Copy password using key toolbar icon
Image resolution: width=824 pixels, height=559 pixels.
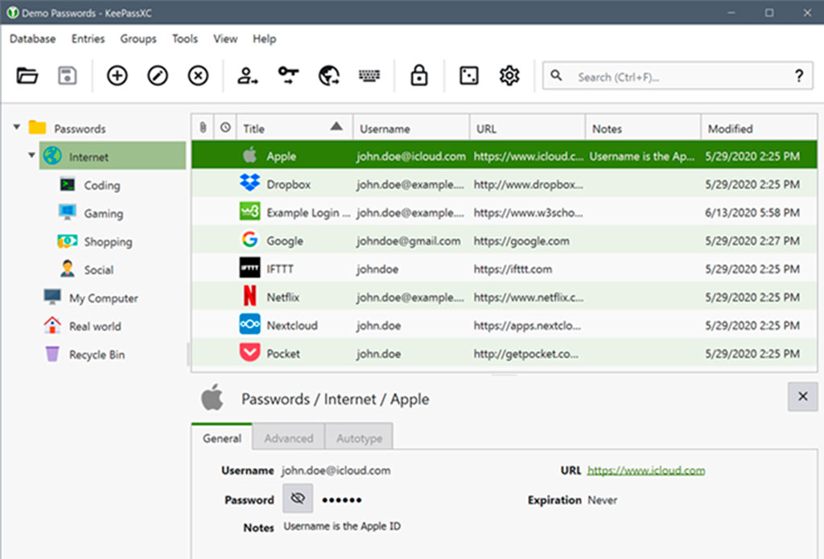tap(288, 76)
